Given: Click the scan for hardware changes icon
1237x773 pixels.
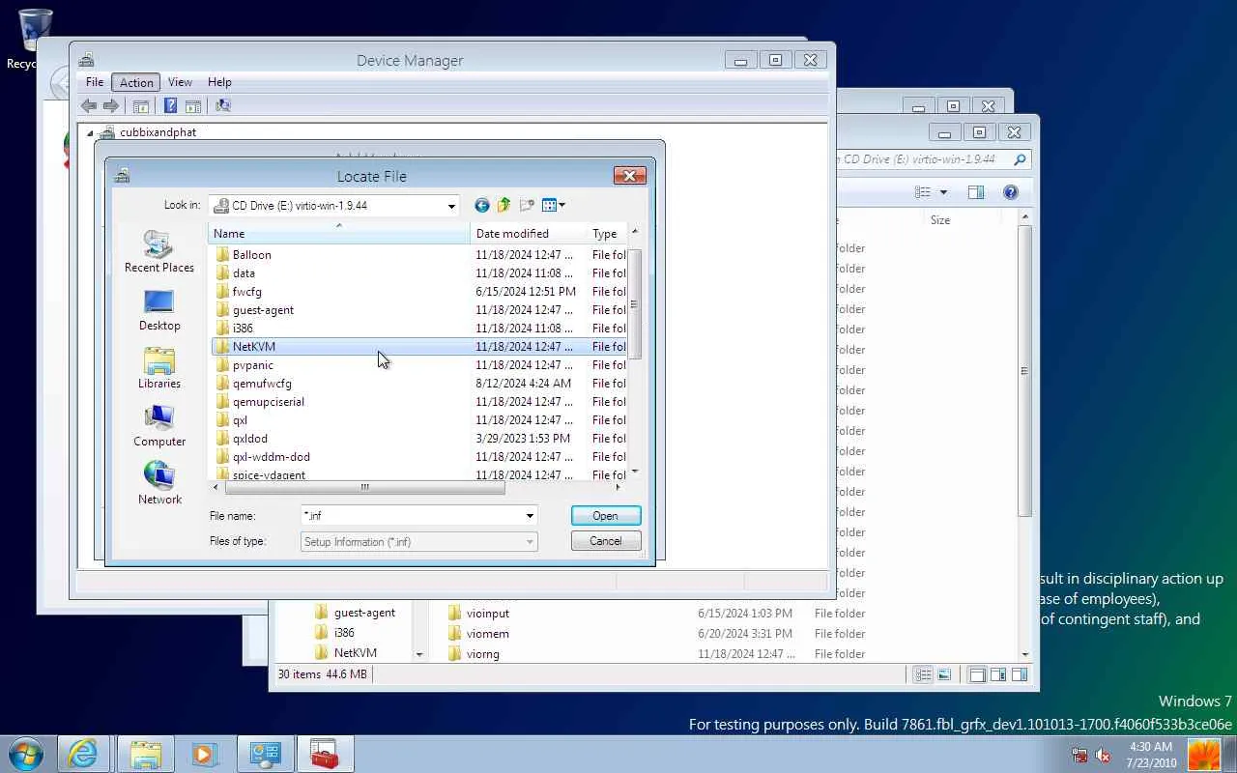Looking at the screenshot, I should point(223,105).
